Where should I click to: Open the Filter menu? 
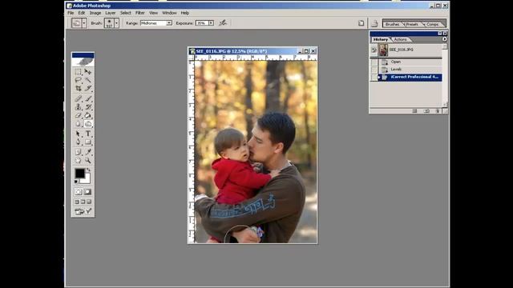coord(140,13)
